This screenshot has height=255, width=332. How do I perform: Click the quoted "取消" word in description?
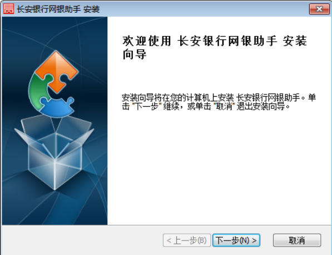224,106
